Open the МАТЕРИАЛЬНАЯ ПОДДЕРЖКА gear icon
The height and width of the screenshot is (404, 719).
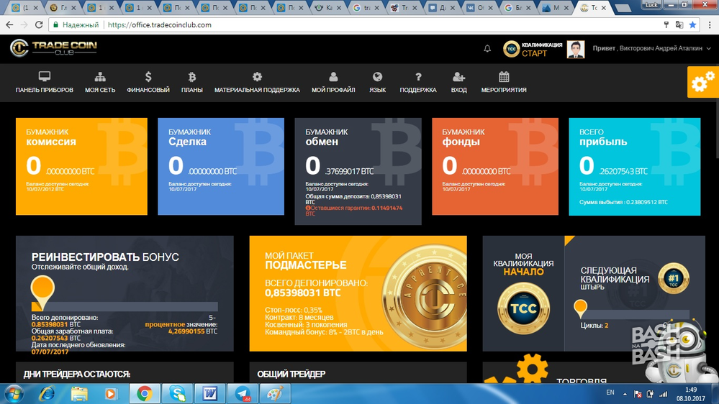click(257, 76)
